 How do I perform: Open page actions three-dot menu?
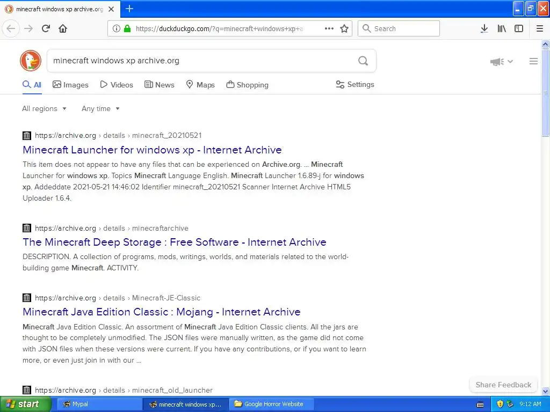click(329, 28)
